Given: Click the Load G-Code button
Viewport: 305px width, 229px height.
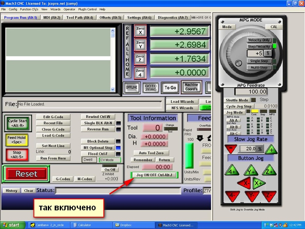Looking at the screenshot, I should [53, 136].
